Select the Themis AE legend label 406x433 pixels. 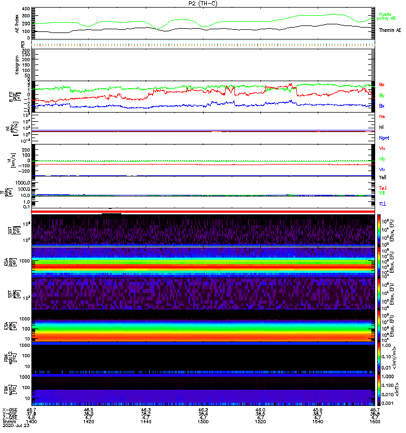pyautogui.click(x=390, y=30)
